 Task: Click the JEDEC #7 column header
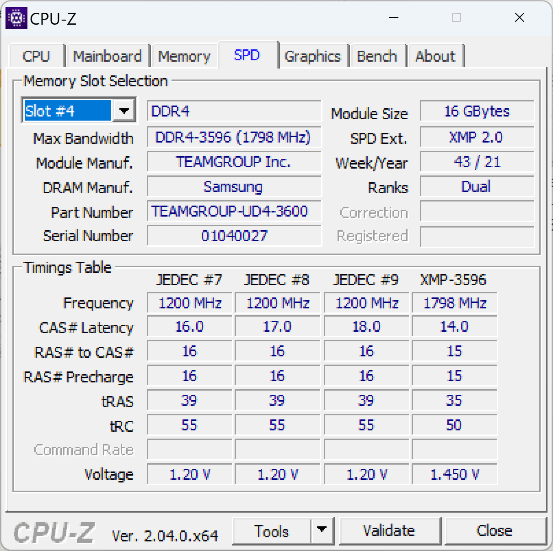(189, 280)
